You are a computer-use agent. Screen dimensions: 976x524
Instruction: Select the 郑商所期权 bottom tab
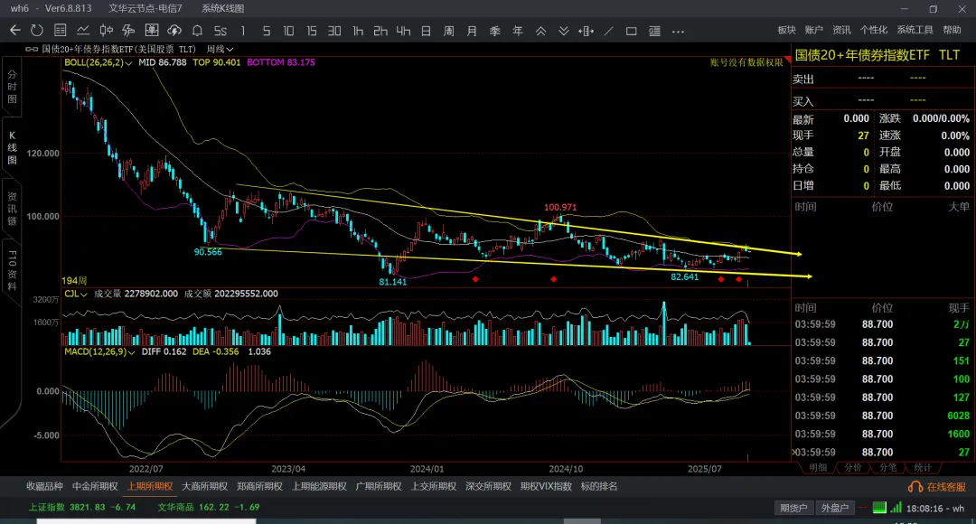[x=259, y=487]
